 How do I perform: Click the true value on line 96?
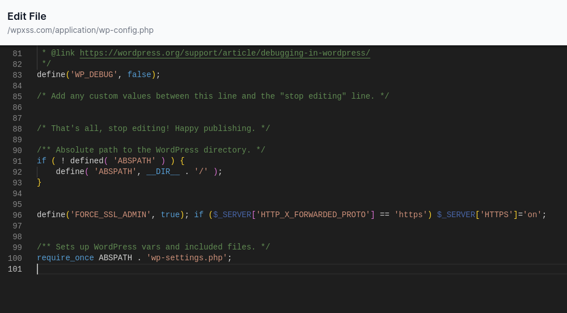pos(170,215)
